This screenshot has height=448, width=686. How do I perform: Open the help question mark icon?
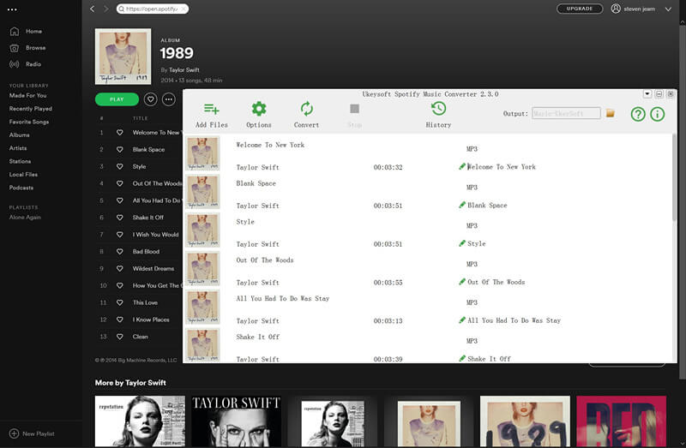pos(638,114)
